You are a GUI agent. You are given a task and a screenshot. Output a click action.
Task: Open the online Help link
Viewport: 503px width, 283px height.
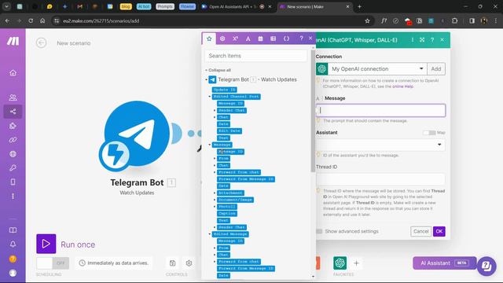pos(402,86)
